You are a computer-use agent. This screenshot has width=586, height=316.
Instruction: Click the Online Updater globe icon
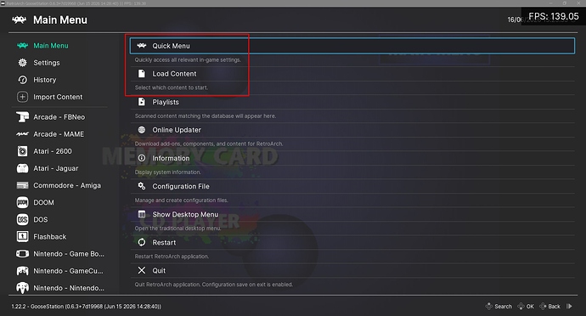(x=142, y=130)
